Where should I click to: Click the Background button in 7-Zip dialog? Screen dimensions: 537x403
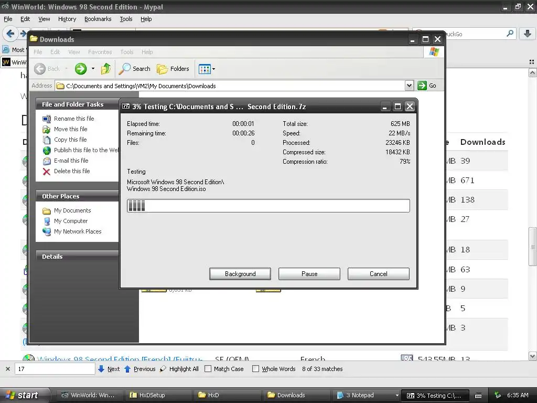tap(240, 274)
